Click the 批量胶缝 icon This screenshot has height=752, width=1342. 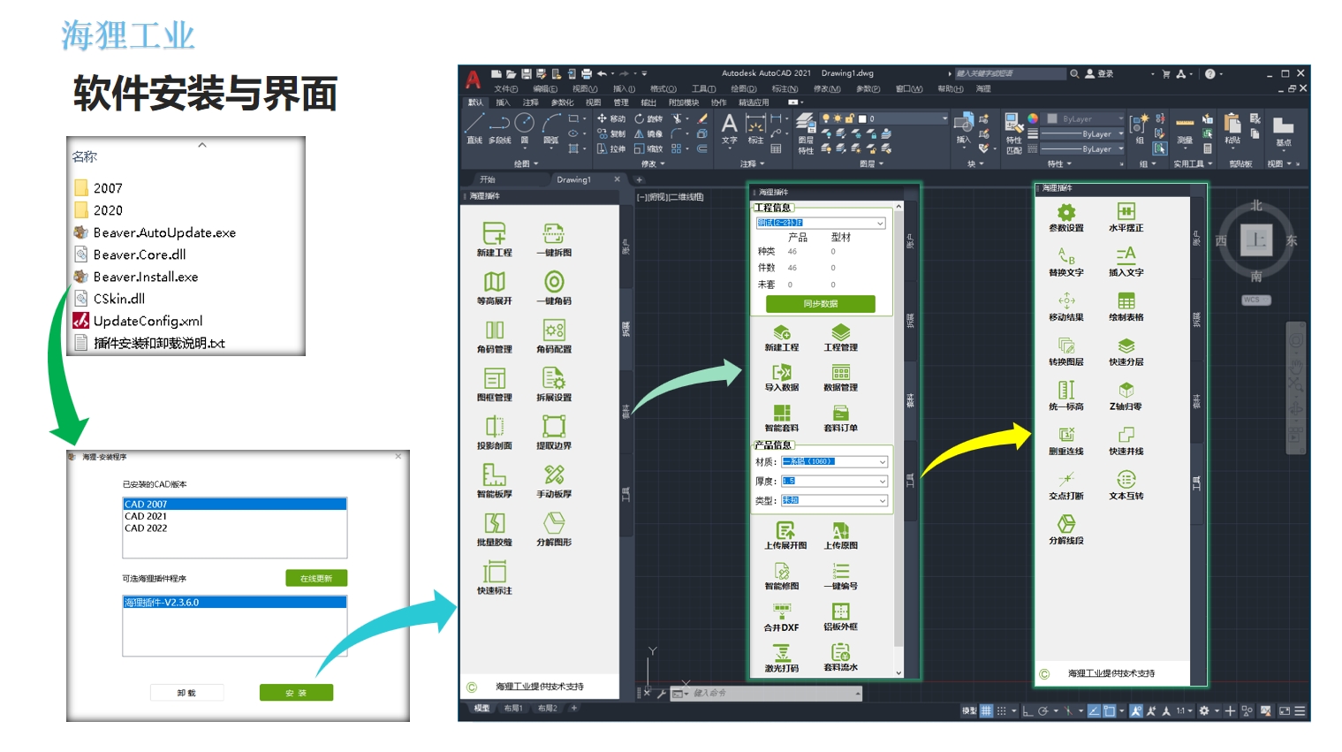pyautogui.click(x=494, y=523)
